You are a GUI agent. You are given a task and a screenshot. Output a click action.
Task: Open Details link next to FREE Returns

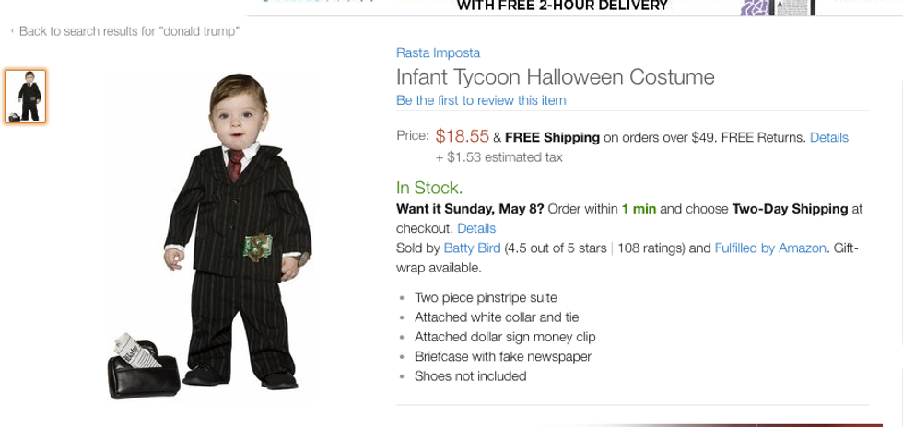click(x=828, y=137)
